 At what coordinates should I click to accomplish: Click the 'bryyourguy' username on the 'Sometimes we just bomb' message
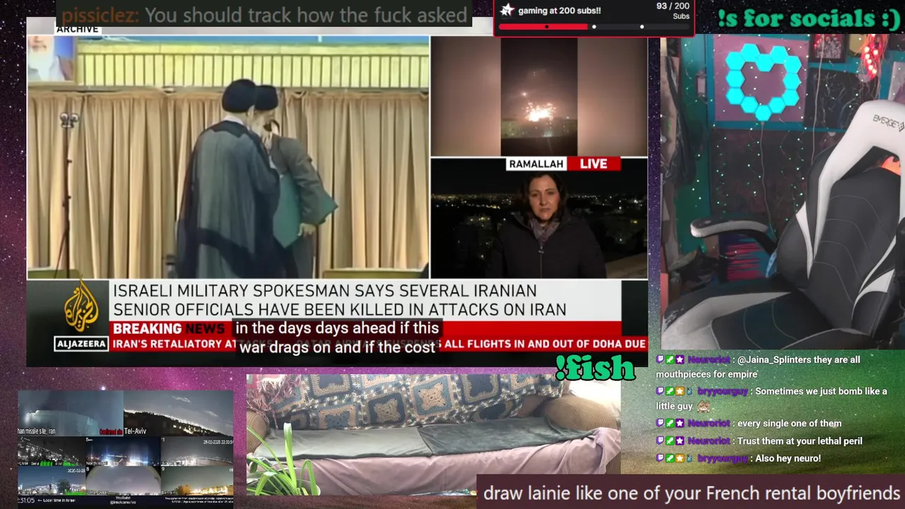coord(722,392)
